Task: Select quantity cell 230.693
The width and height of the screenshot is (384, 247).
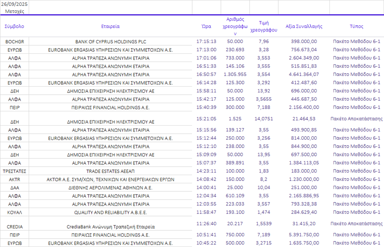Action: tap(235, 50)
